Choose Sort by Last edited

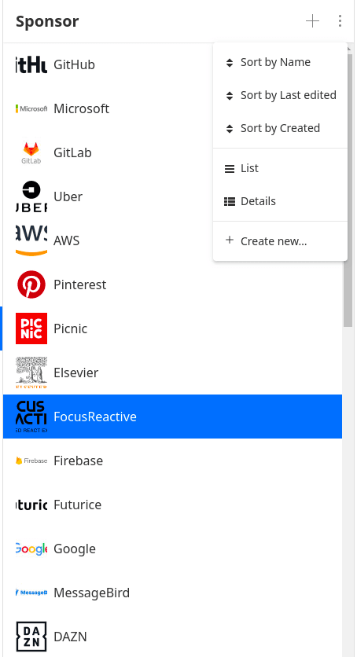[x=280, y=96]
